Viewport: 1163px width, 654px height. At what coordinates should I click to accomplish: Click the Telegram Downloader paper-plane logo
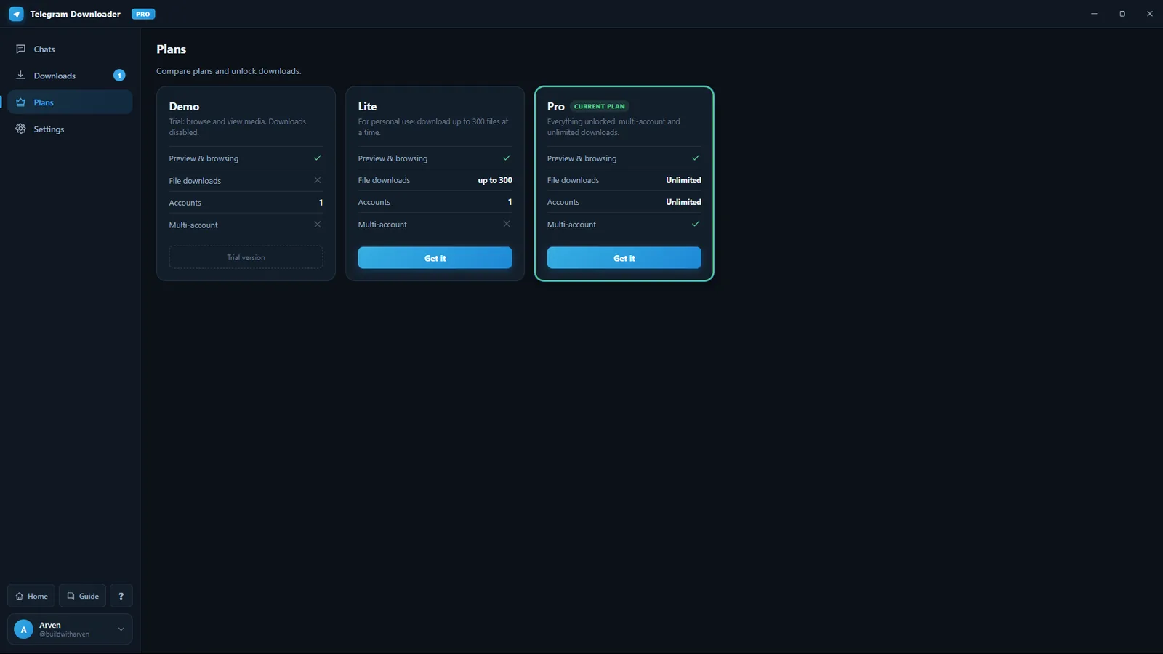coord(16,14)
